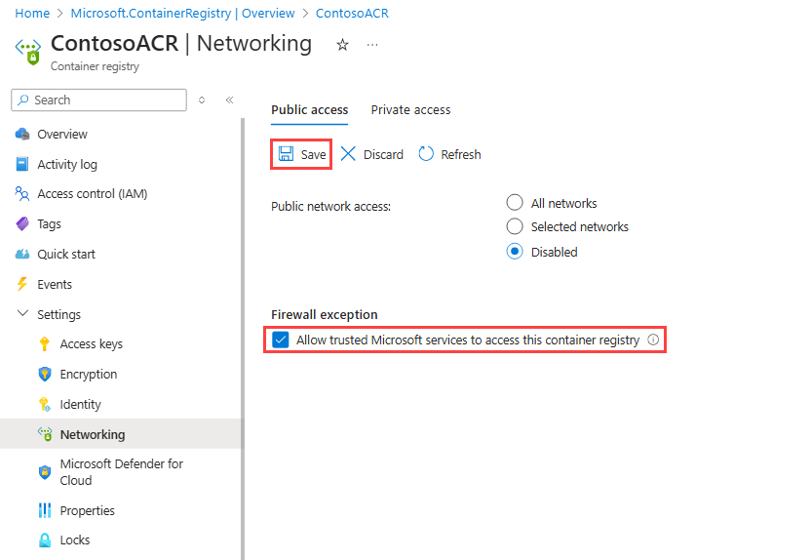Open the Public access tab

pos(309,110)
